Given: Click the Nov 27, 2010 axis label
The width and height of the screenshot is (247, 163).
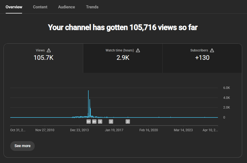Looking at the screenshot, I should [45, 130].
